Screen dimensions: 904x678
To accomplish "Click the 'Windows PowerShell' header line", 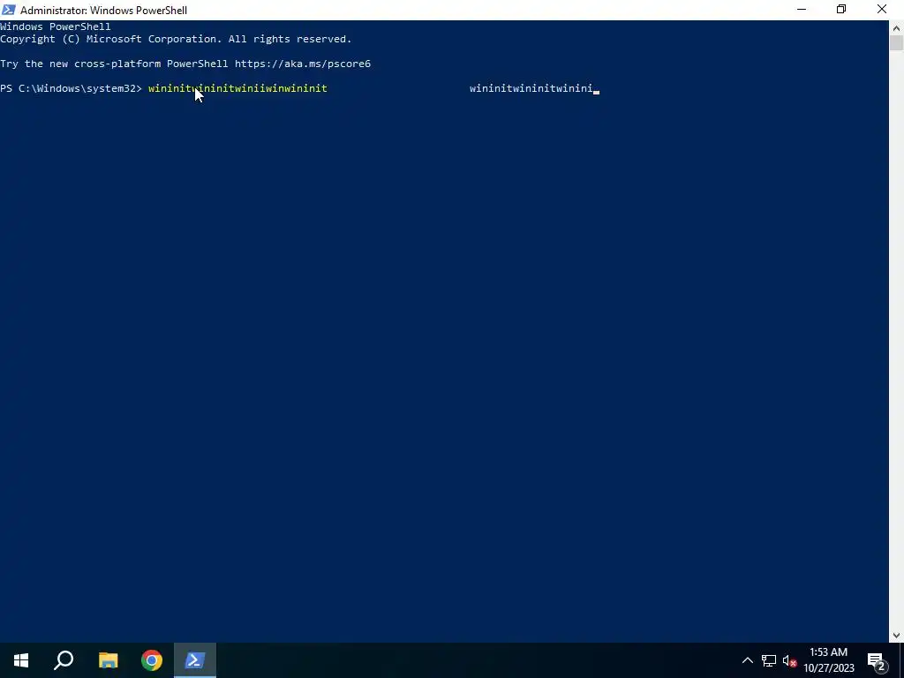I will [x=56, y=26].
